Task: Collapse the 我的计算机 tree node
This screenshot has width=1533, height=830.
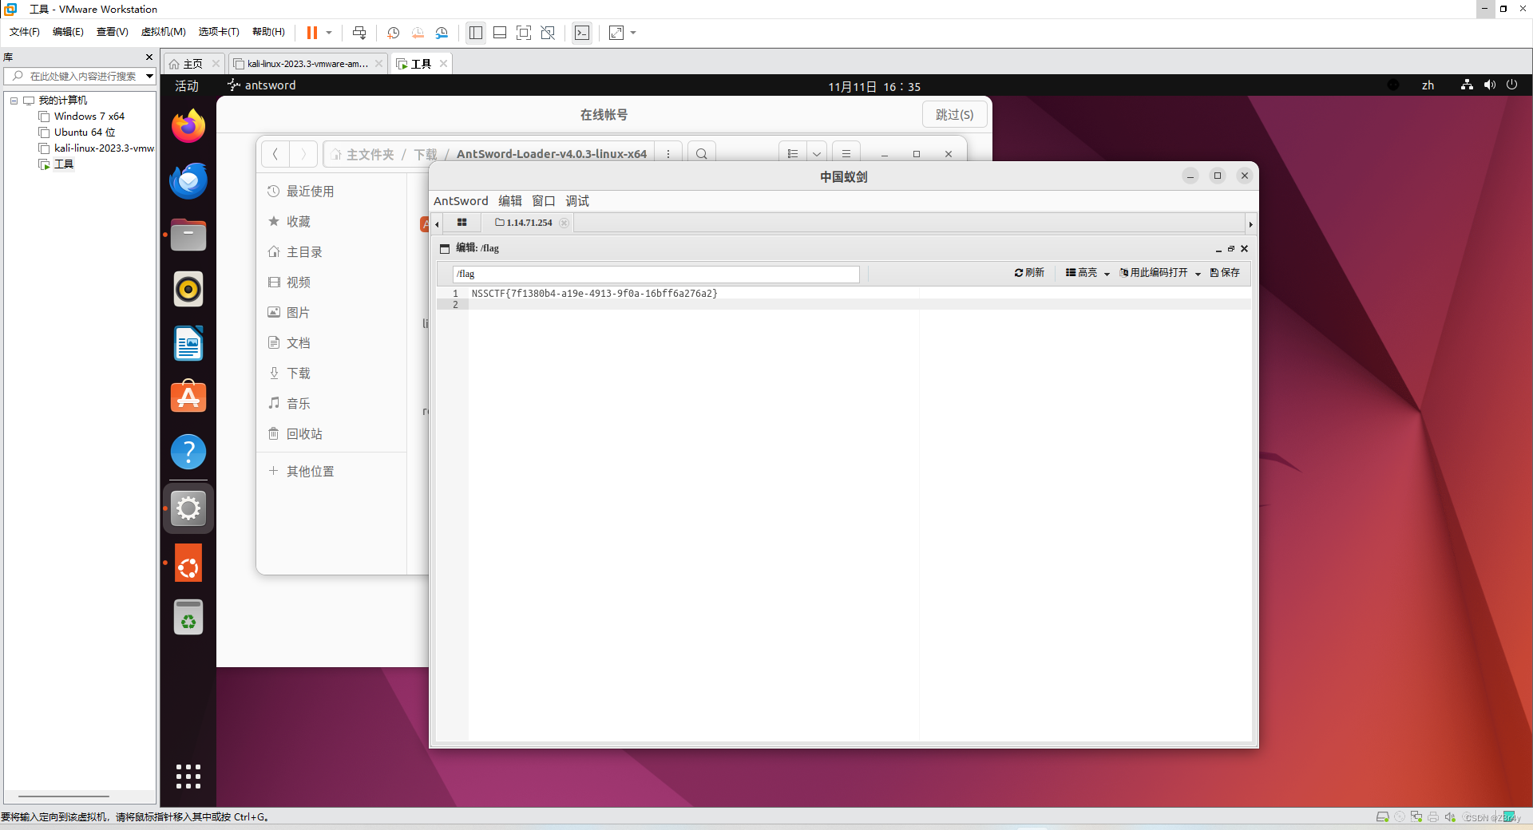Action: (13, 100)
